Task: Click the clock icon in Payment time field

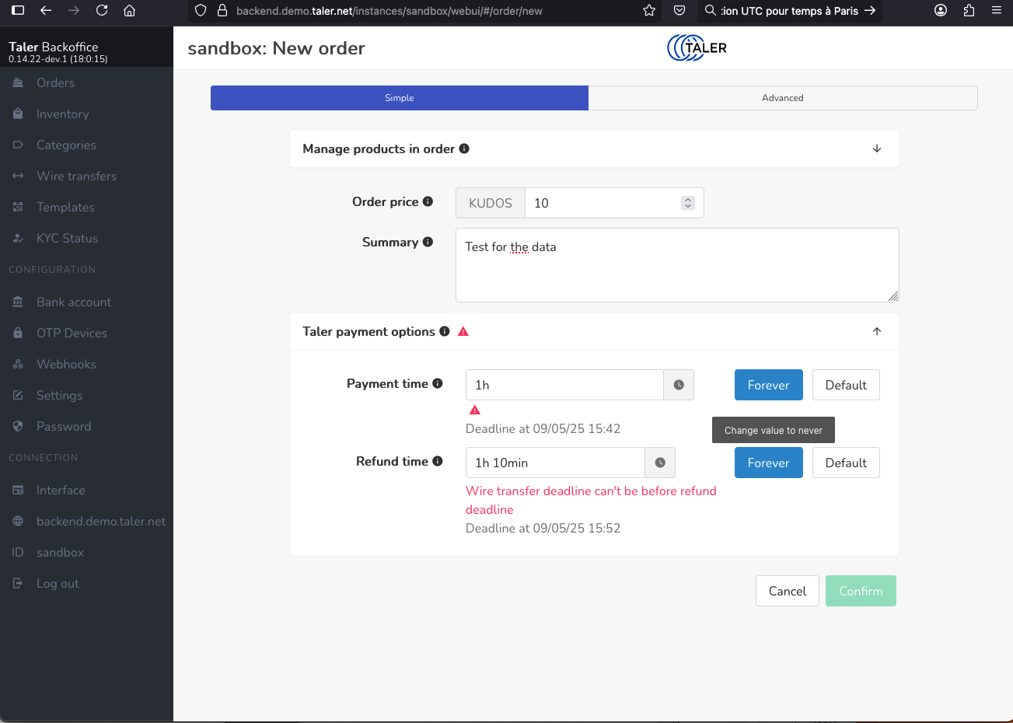Action: [679, 385]
